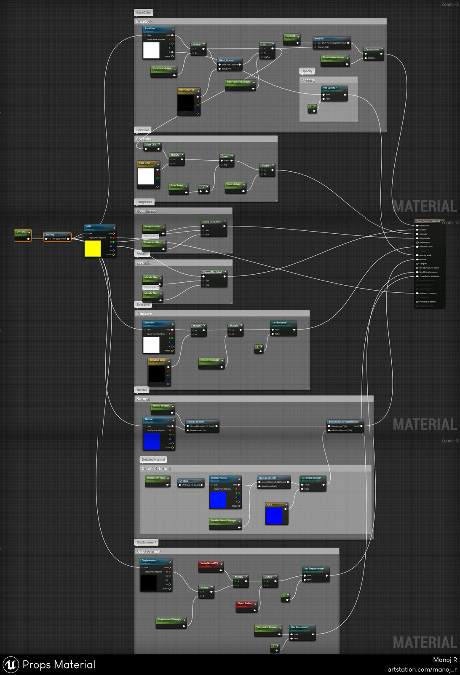Image resolution: width=460 pixels, height=675 pixels.
Task: Click the black BaseColor Tint color preview
Action: (x=186, y=103)
